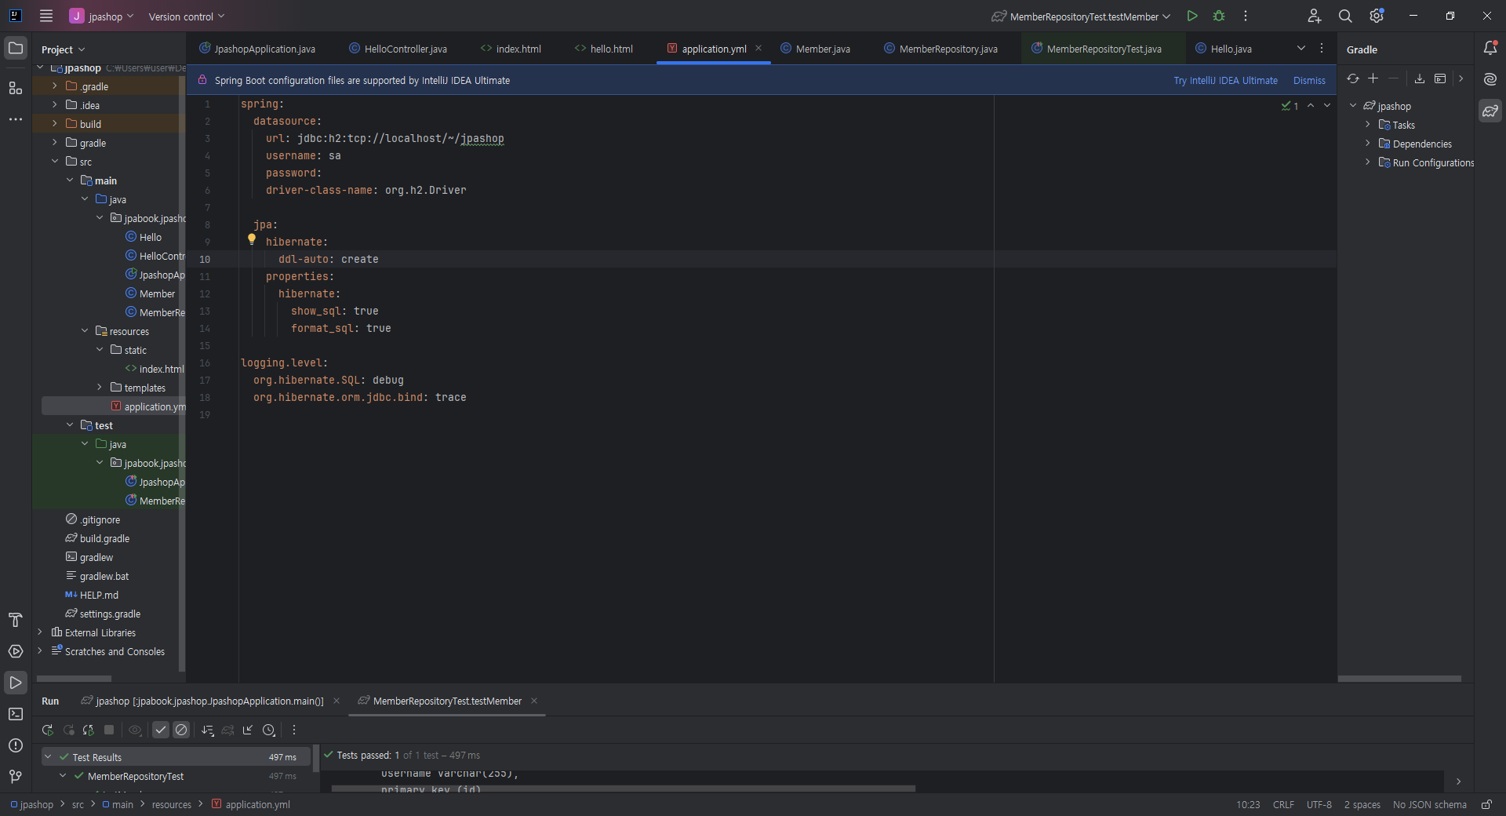Open the Problems tool window
Viewport: 1506px width, 816px height.
[x=16, y=745]
